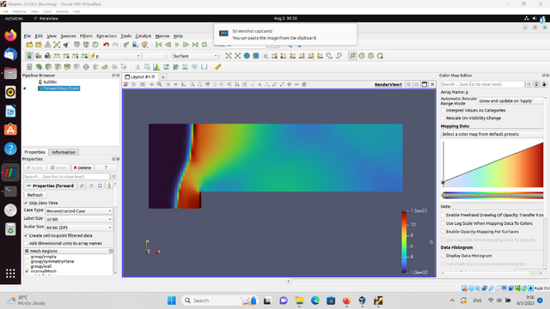
Task: Click the Edit Color Map icon
Action: tap(39, 56)
